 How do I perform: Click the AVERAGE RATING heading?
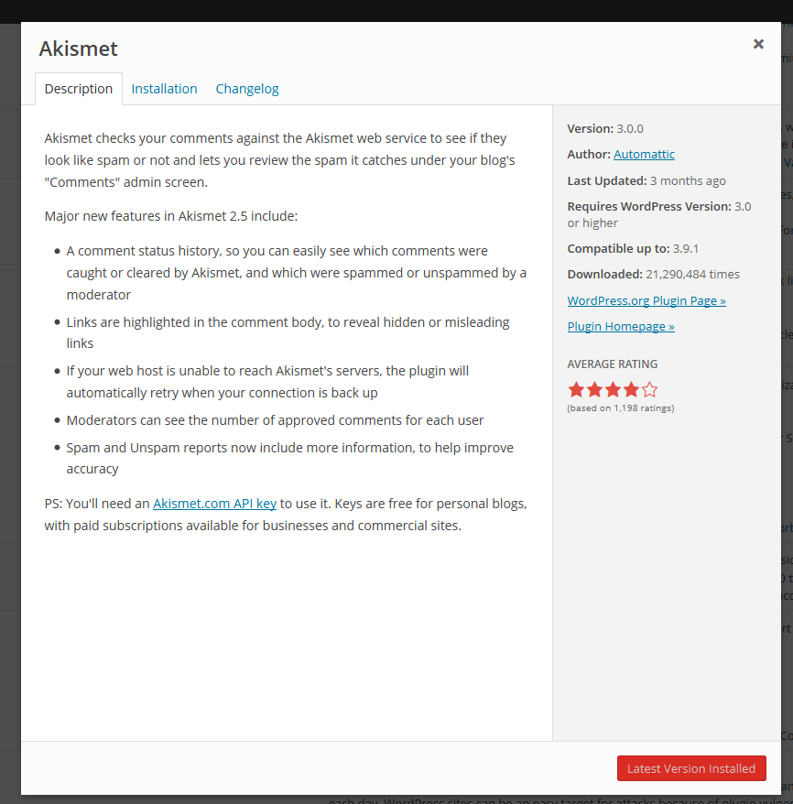click(612, 364)
